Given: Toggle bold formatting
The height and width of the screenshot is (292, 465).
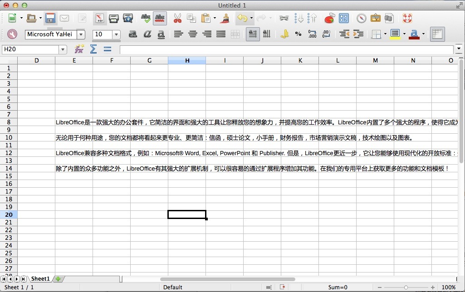Looking at the screenshot, I should tap(132, 34).
